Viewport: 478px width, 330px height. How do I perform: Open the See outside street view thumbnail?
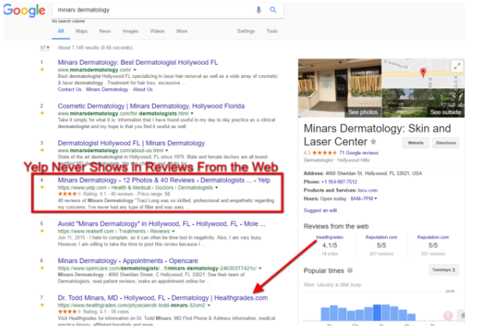click(x=423, y=103)
